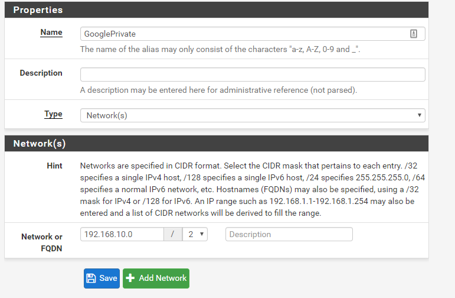Screen dimensions: 455x298
Task: Click the Properties panel header
Action: click(x=217, y=10)
